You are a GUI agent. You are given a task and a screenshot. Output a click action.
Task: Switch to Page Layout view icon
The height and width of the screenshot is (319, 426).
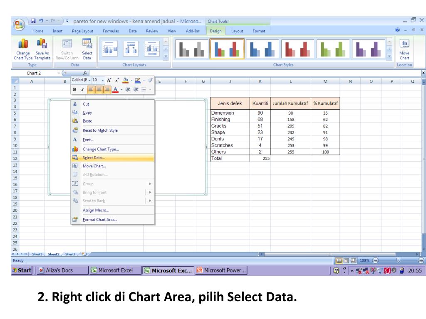pos(346,261)
